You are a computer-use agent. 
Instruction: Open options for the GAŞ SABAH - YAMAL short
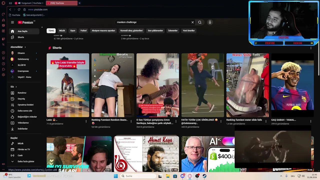[x=311, y=121]
